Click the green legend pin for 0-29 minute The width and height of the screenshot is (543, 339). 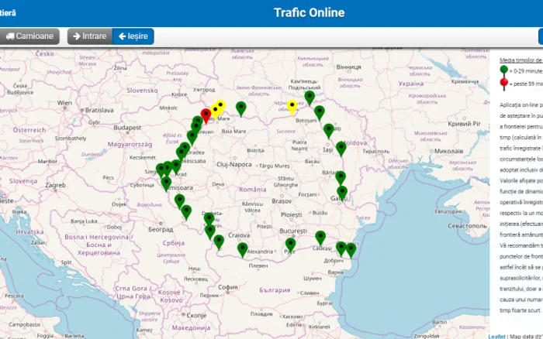click(504, 70)
